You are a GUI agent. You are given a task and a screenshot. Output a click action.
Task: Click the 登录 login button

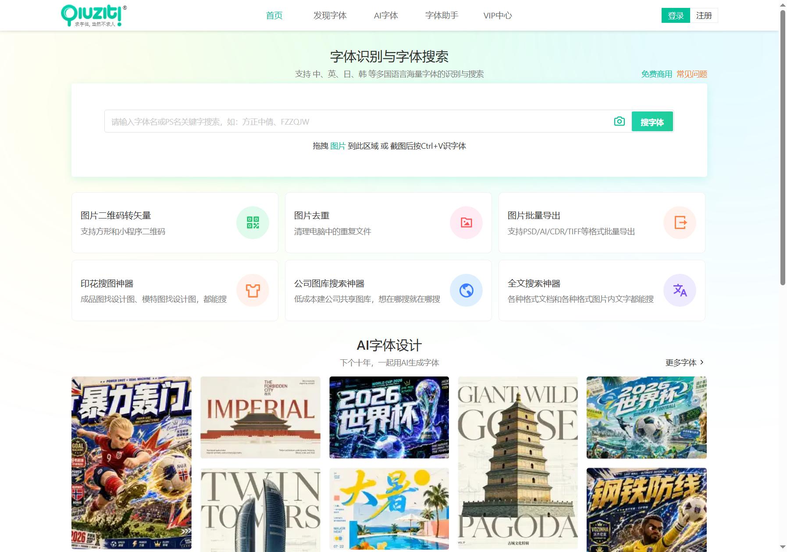(676, 15)
